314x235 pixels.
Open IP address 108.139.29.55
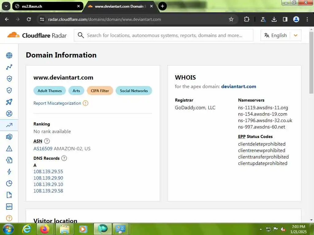click(x=48, y=172)
